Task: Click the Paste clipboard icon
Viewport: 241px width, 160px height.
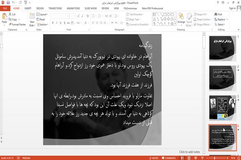Action: (4, 16)
